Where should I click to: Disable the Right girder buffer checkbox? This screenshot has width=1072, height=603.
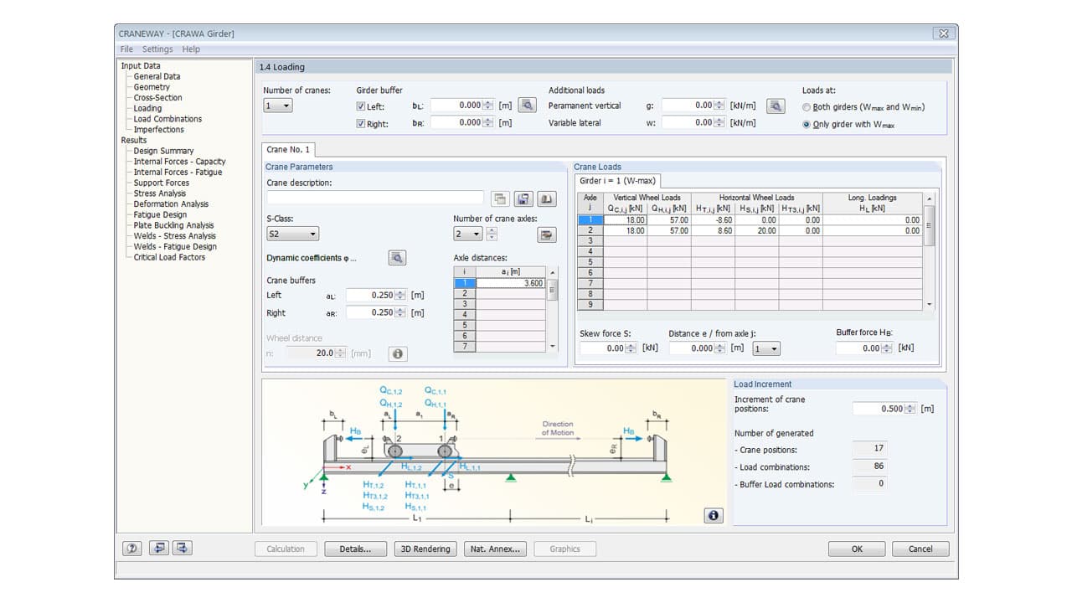(361, 124)
